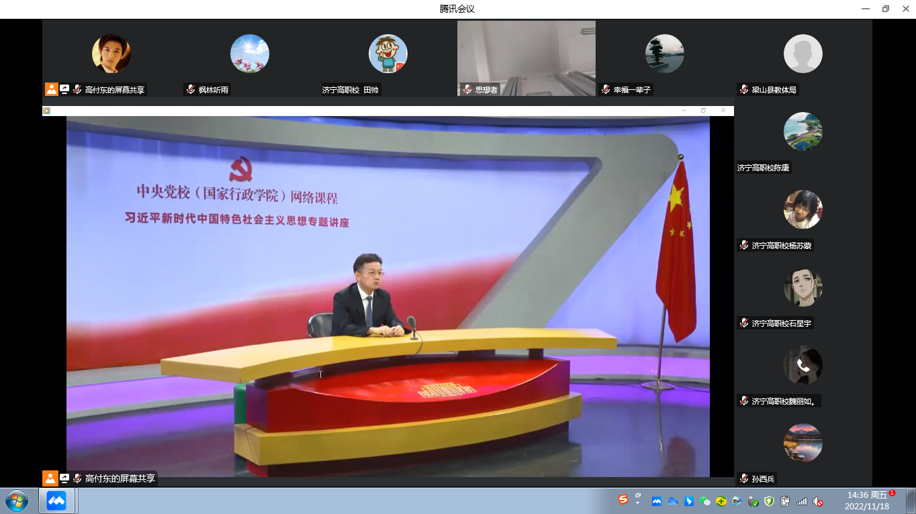Select the 思想者 camera video tile
916x514 pixels.
526,58
